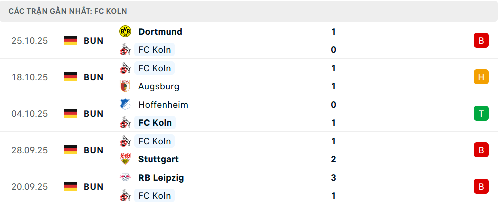Click the Stuttgart club crest icon
This screenshot has height=203, width=500.
point(125,159)
